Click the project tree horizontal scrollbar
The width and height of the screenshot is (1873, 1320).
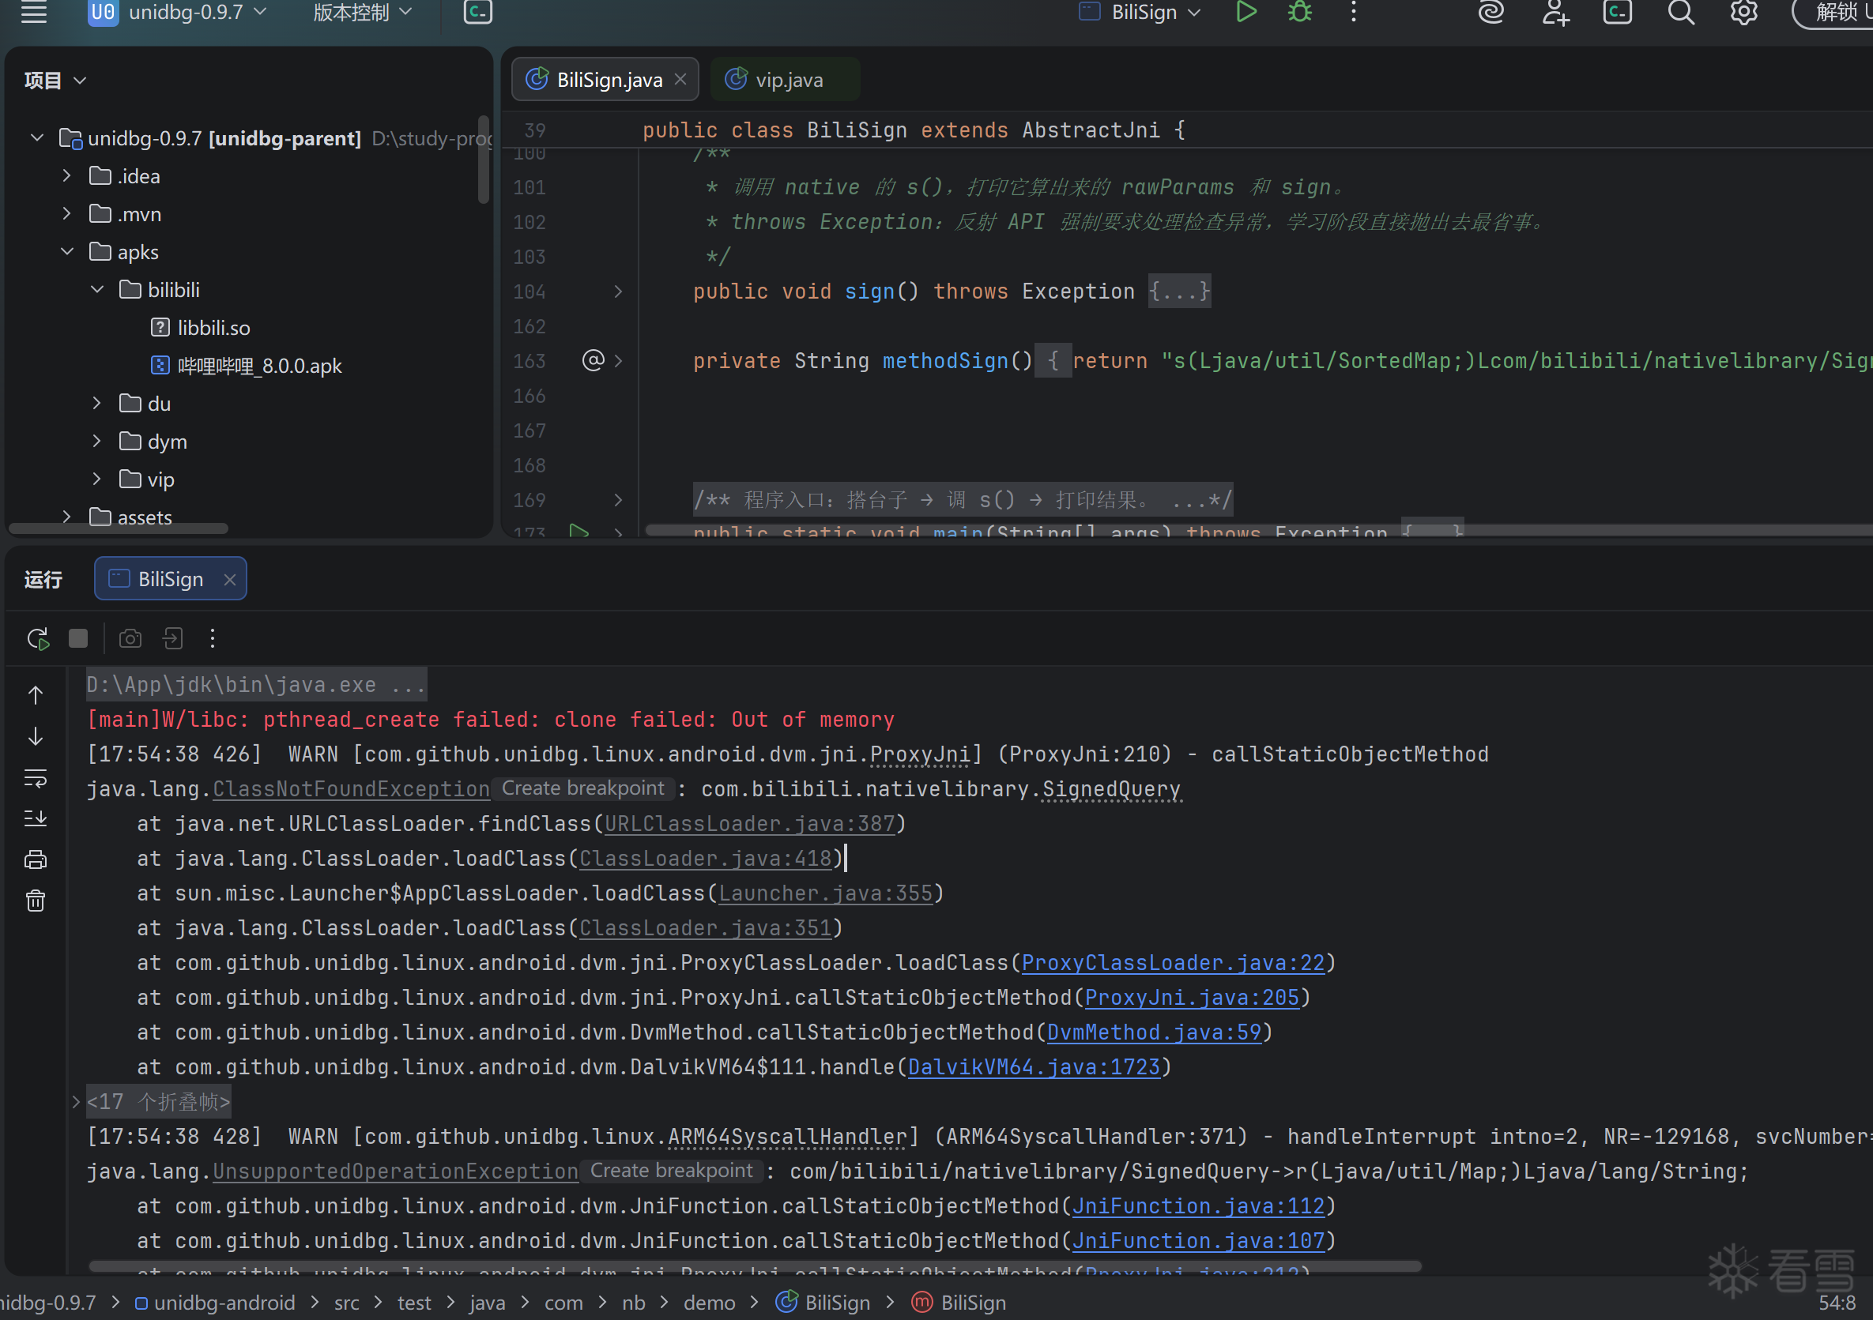click(x=119, y=528)
